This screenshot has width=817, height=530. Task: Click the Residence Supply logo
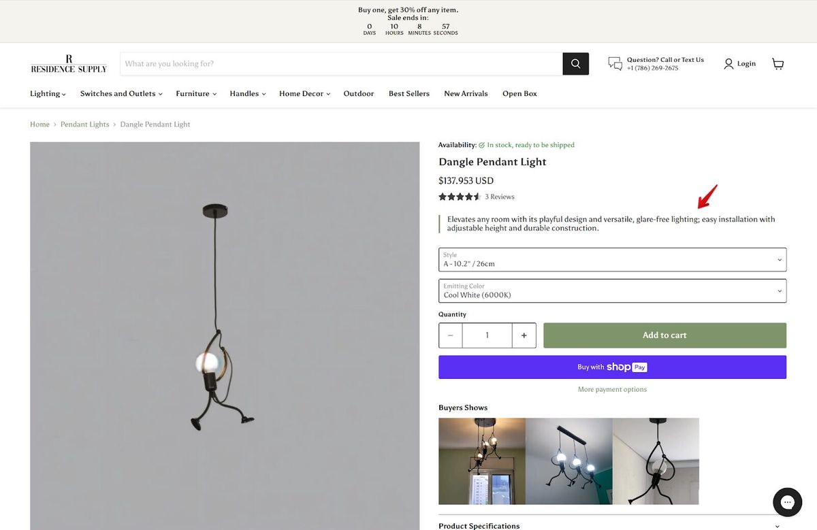(69, 64)
